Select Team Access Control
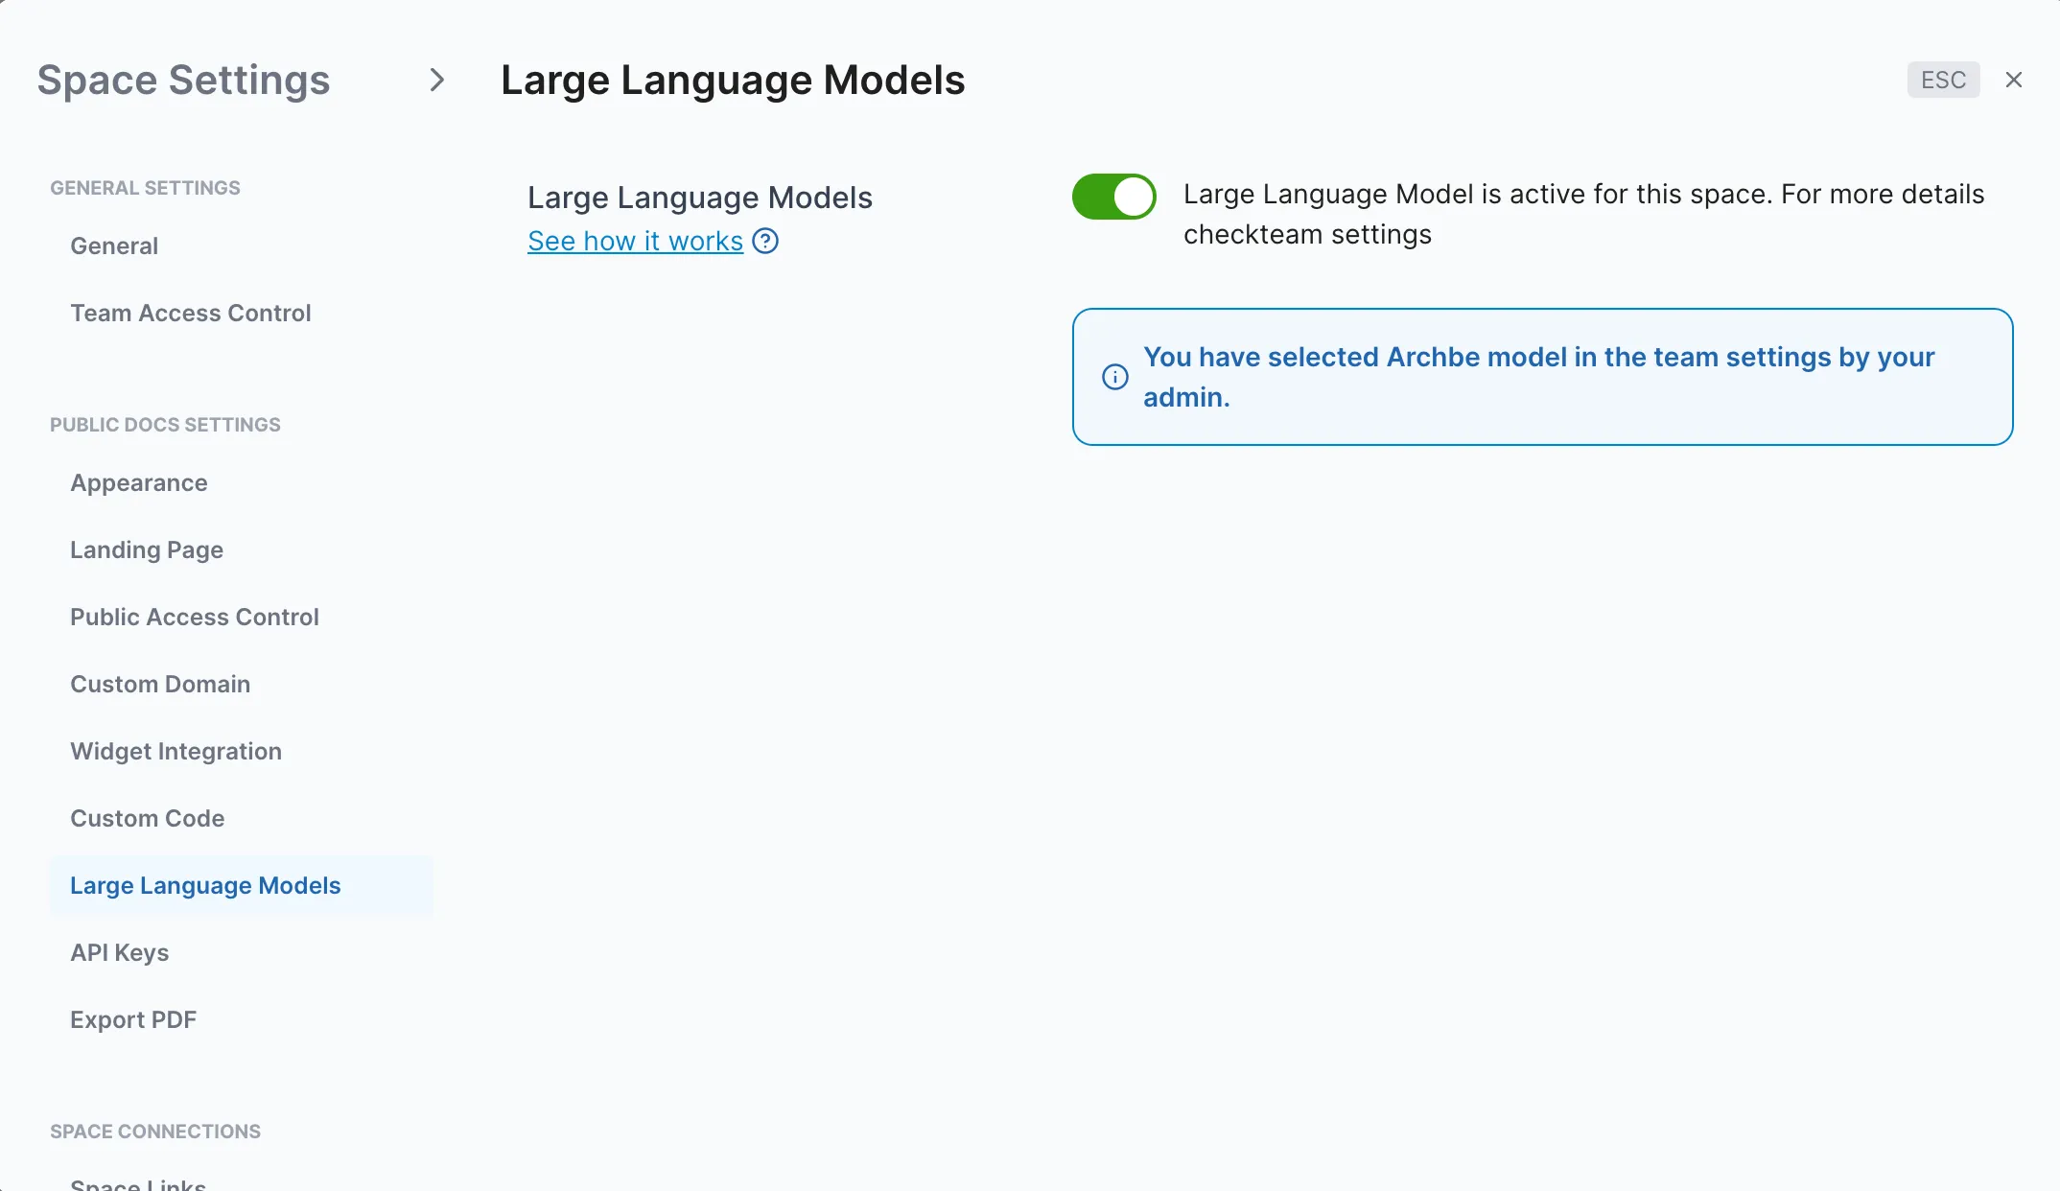 (x=190, y=313)
